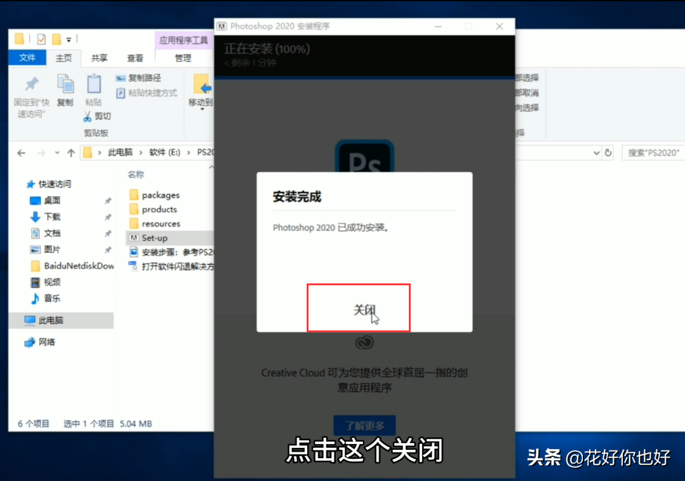Click installer title bar Adobe icon
This screenshot has height=481, width=685.
click(x=222, y=26)
